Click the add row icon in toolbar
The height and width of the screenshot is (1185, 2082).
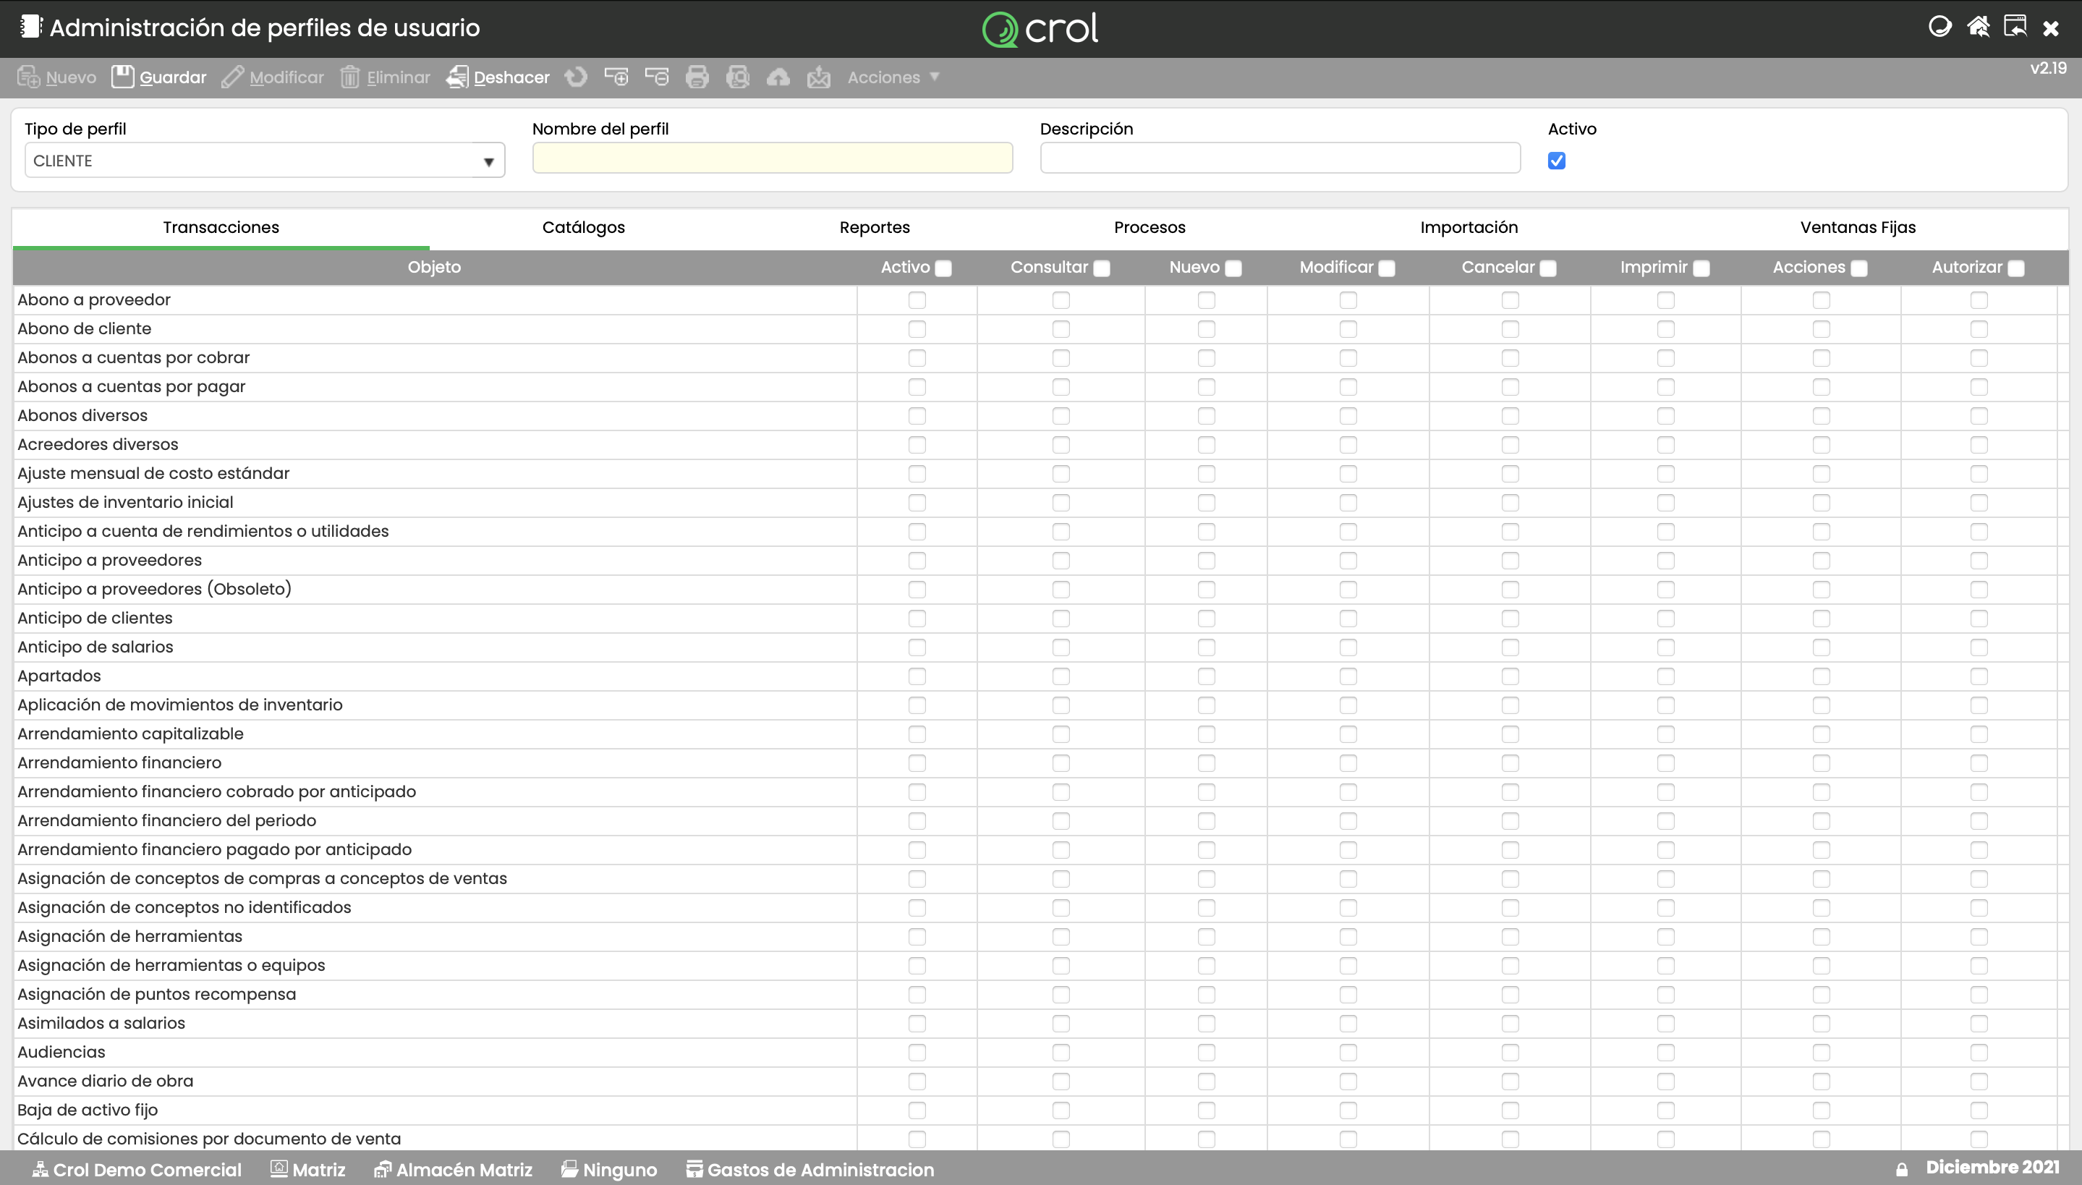(616, 77)
